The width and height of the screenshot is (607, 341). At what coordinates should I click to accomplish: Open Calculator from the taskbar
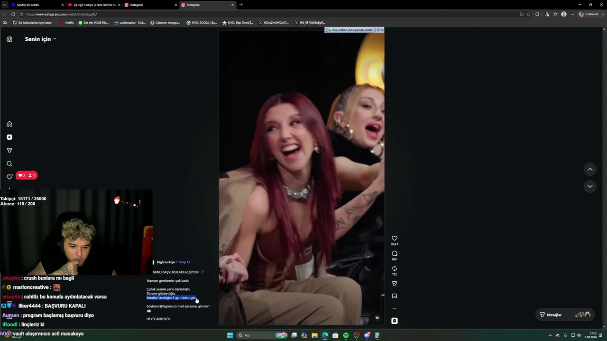pyautogui.click(x=377, y=335)
